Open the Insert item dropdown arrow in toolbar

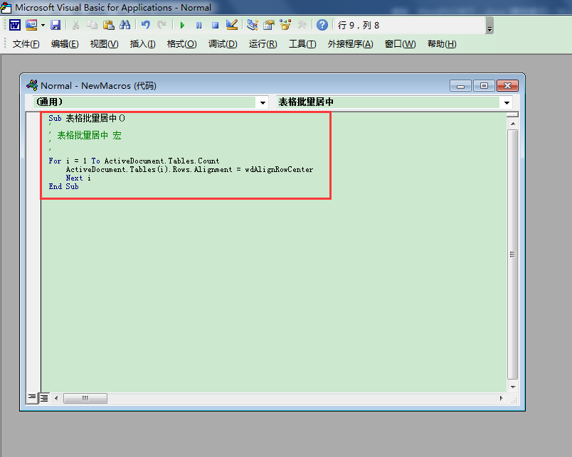(x=43, y=25)
